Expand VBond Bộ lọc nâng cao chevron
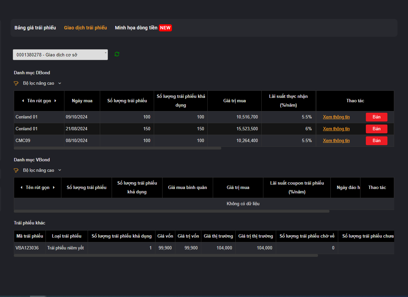The height and width of the screenshot is (297, 408). (x=60, y=170)
